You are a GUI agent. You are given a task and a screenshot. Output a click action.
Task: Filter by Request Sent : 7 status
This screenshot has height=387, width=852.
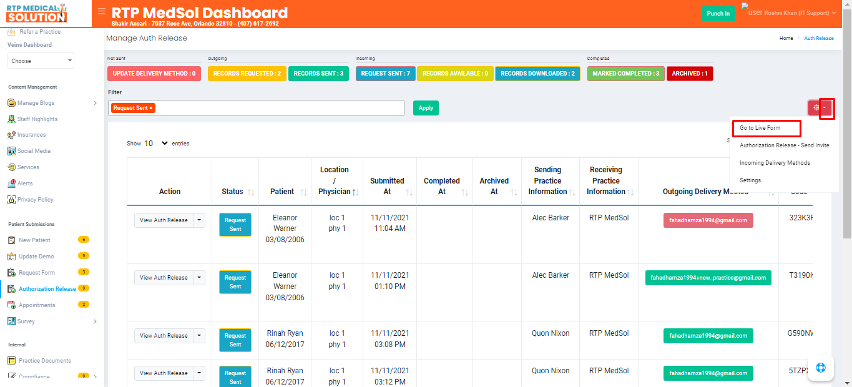(x=385, y=74)
